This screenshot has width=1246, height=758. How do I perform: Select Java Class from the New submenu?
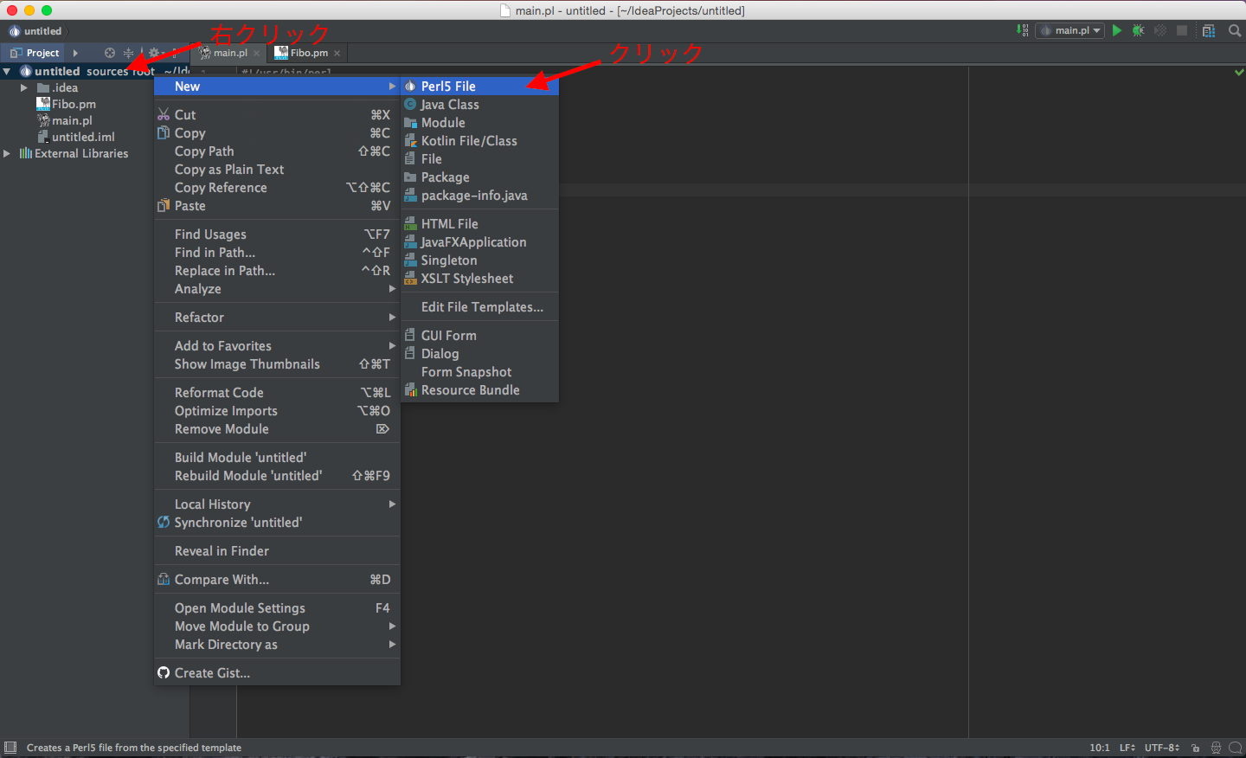click(x=479, y=105)
